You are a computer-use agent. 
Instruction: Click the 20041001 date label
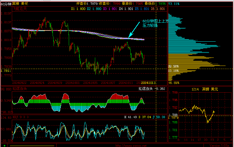[x=73, y=83]
